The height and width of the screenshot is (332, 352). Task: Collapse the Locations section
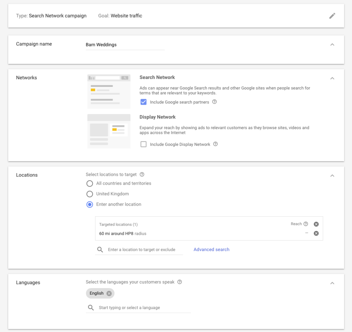[x=332, y=175]
